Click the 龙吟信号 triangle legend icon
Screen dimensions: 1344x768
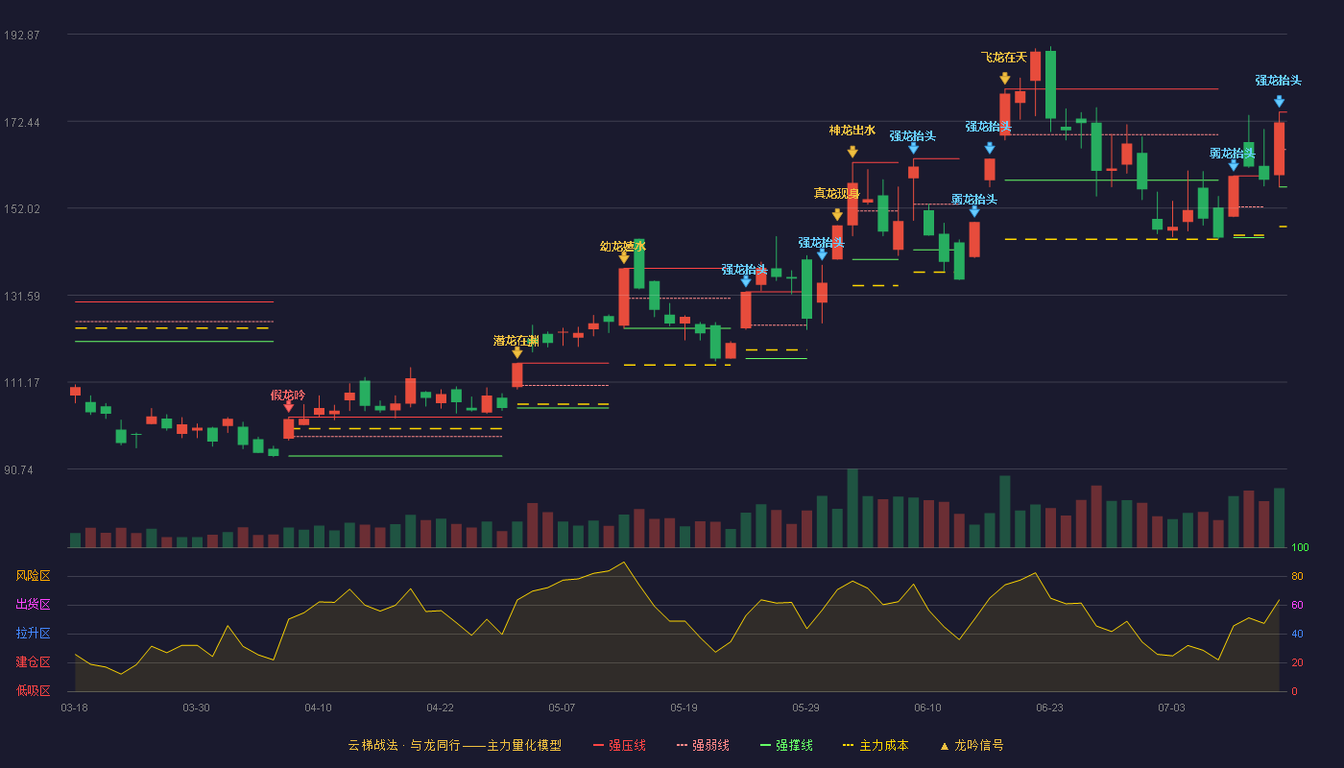click(x=944, y=746)
